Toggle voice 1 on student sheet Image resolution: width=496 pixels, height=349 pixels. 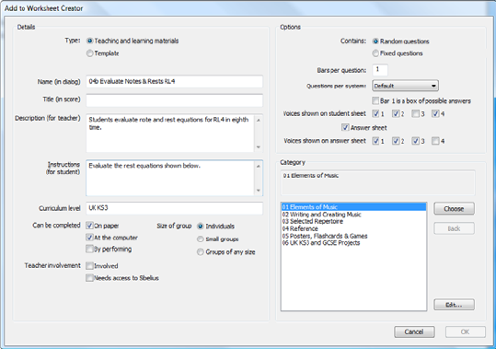[x=375, y=113]
